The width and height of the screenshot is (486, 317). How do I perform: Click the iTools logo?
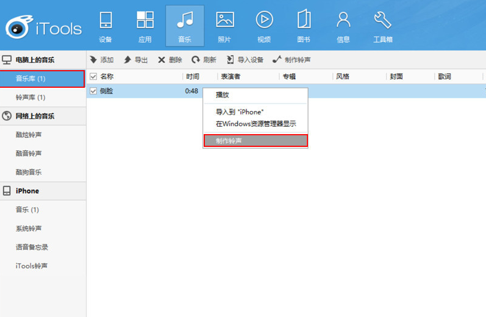pyautogui.click(x=43, y=26)
